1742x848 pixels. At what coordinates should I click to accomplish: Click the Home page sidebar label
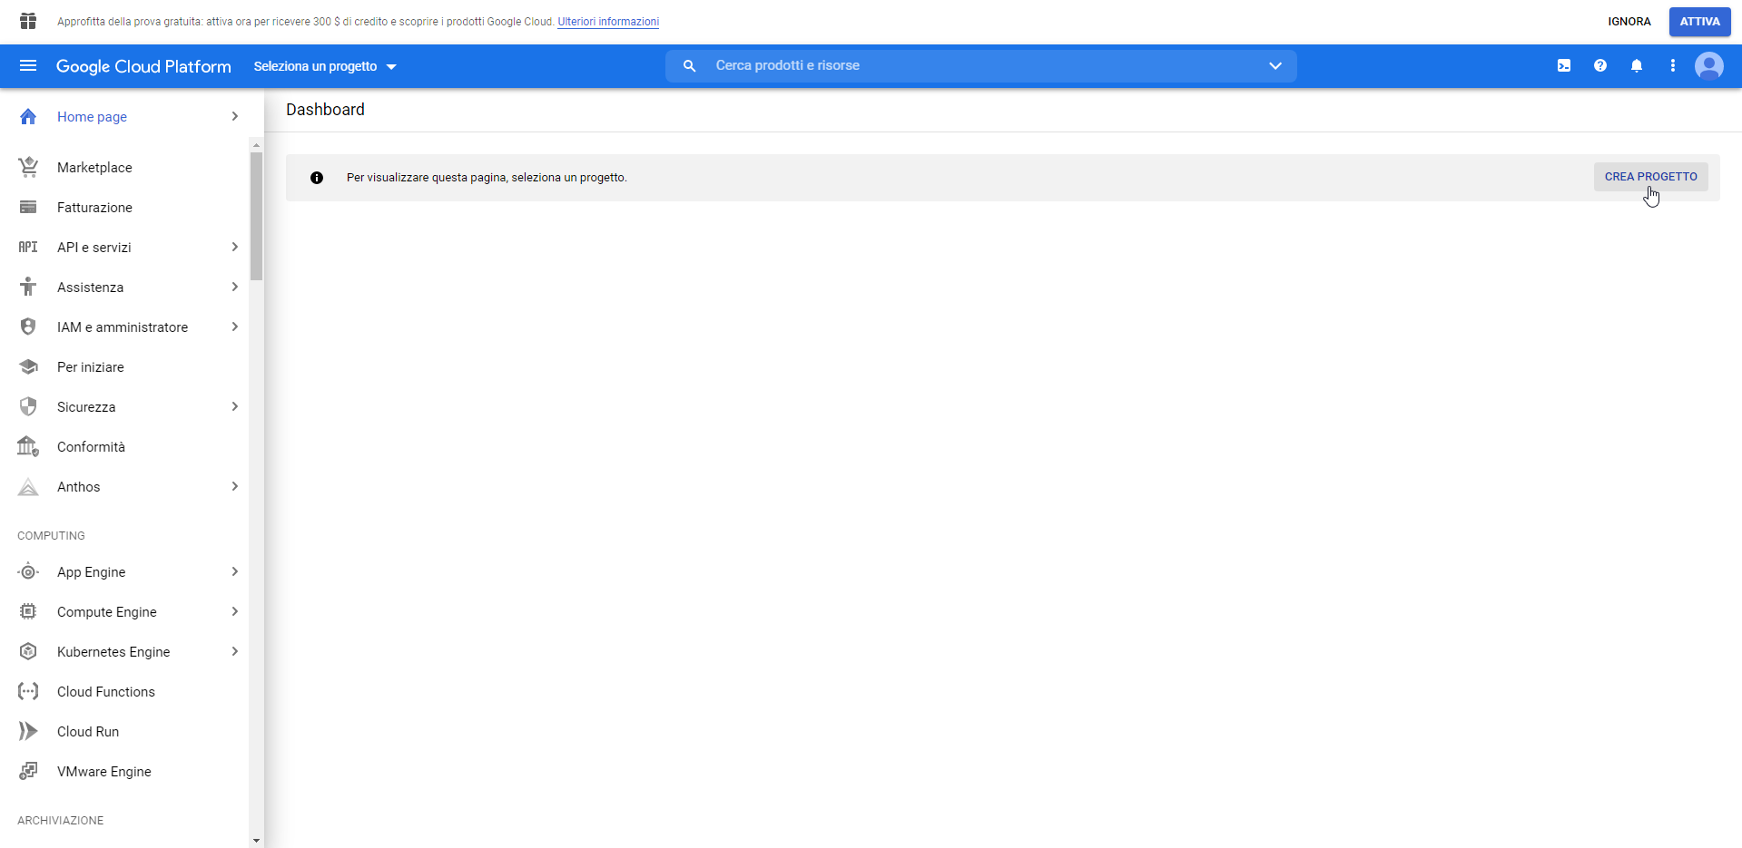point(92,116)
